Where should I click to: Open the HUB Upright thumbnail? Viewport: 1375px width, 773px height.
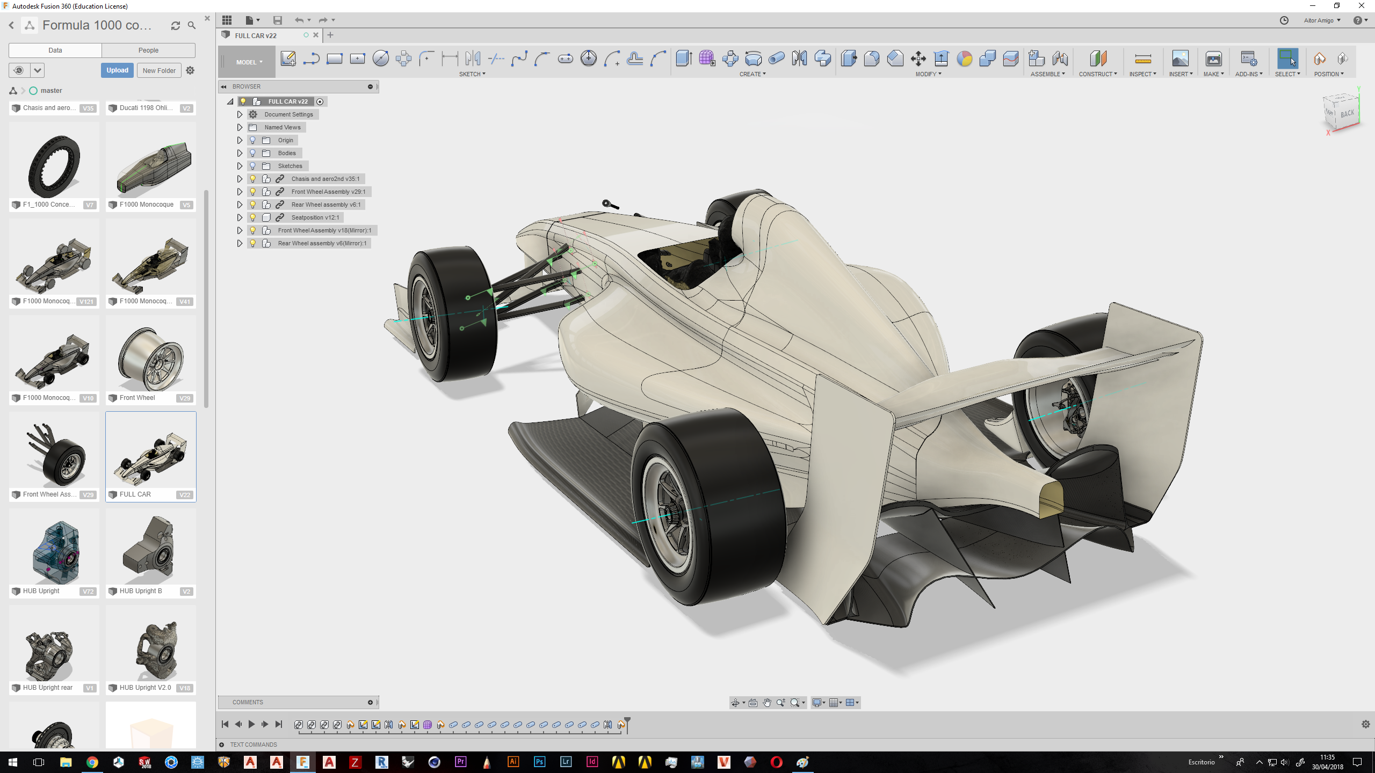coord(54,550)
